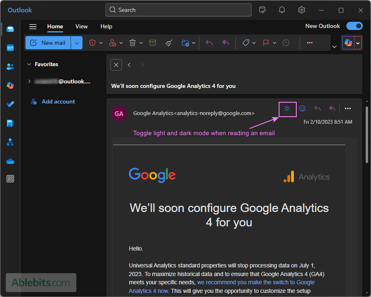Screen dimensions: 371x297
Task: Click the Categorize tag icon
Action: pyautogui.click(x=246, y=43)
